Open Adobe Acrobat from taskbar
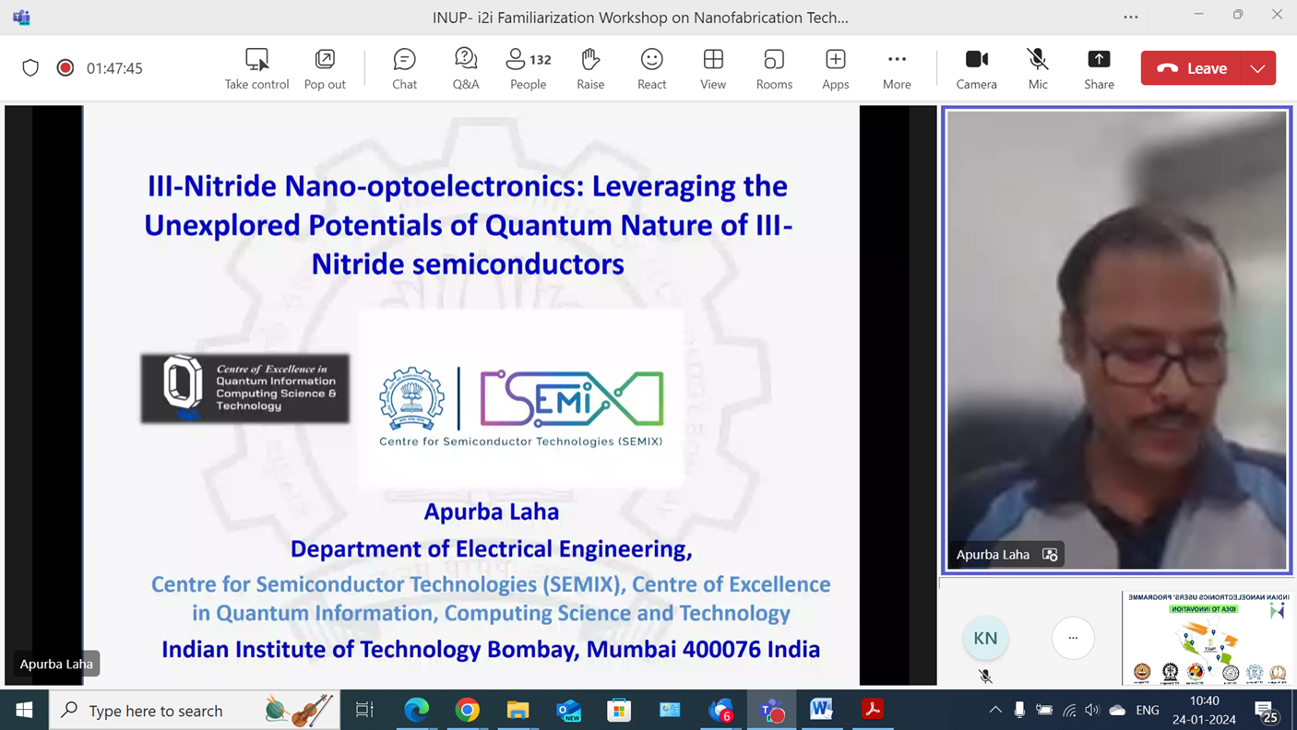 coord(872,710)
